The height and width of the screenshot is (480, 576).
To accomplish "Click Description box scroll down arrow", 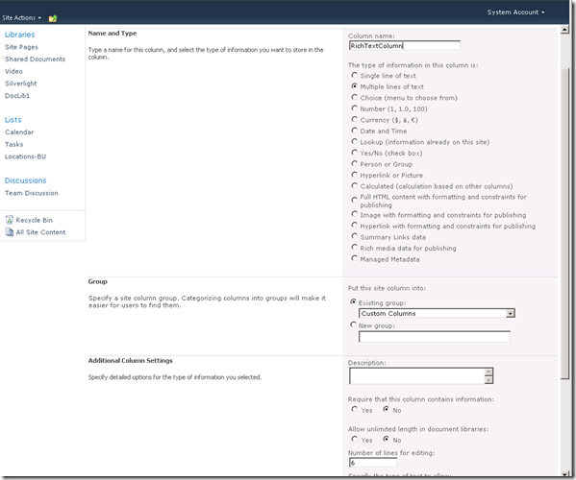I will 488,380.
